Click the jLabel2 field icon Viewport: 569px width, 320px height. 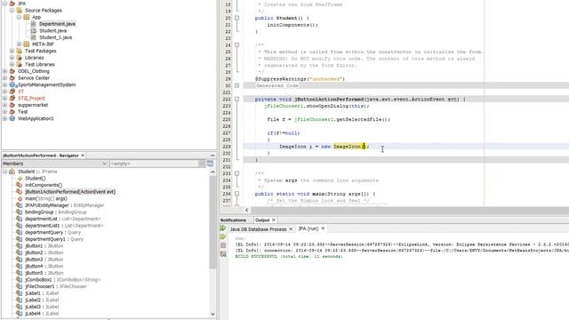(20, 300)
